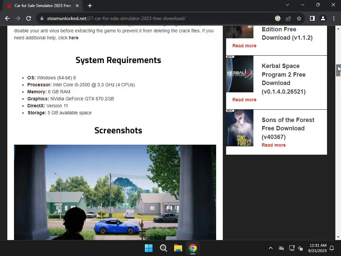Open Read more under Sons of the Forest
This screenshot has width=341, height=256.
click(x=274, y=145)
